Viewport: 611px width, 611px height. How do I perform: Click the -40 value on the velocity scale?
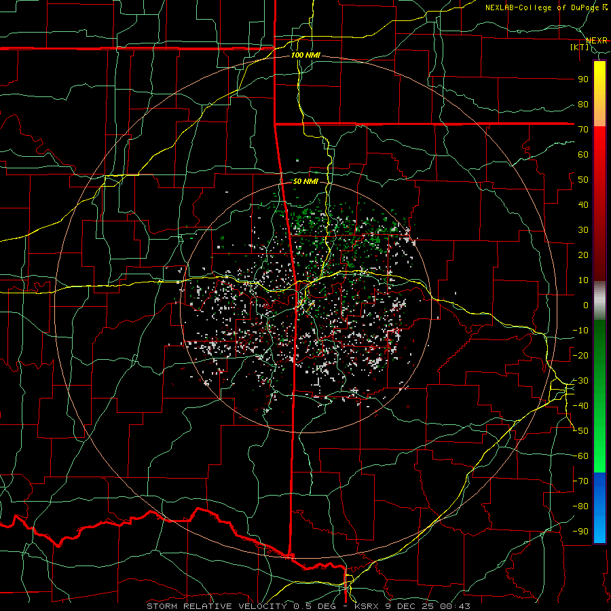click(x=580, y=406)
